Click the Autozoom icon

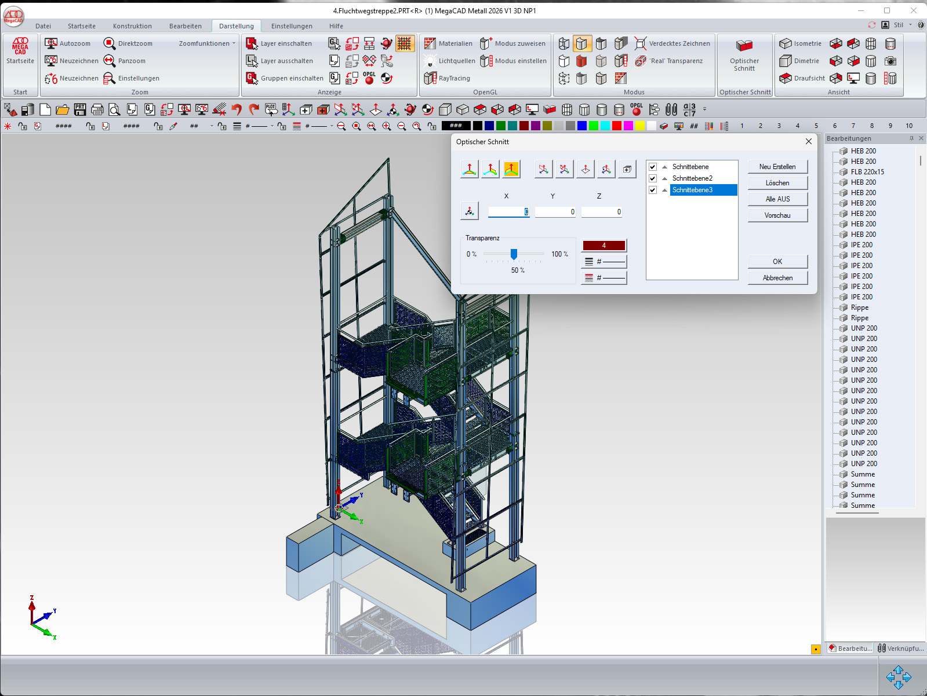52,43
